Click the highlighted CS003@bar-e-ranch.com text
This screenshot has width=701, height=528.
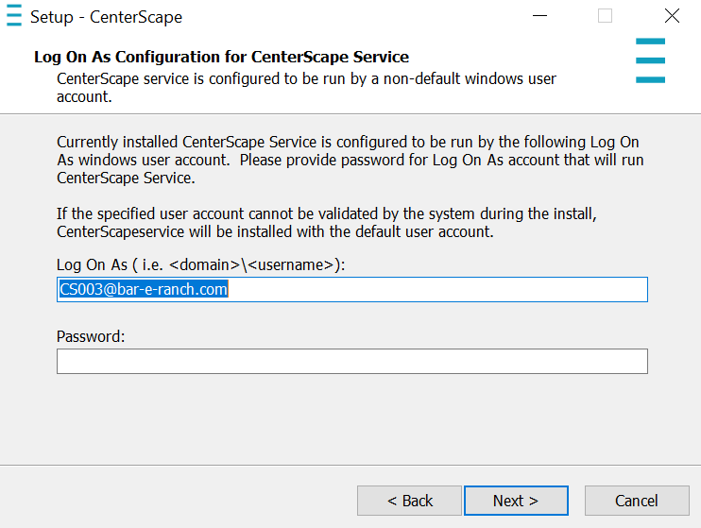pyautogui.click(x=144, y=290)
